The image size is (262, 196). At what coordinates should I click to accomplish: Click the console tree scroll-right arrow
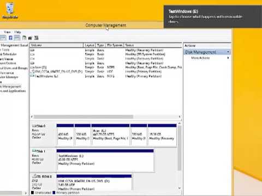[26, 193]
